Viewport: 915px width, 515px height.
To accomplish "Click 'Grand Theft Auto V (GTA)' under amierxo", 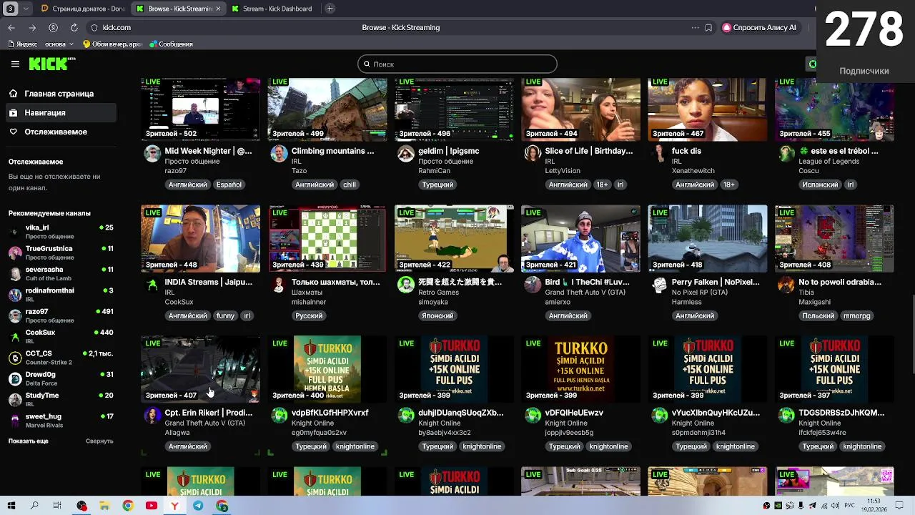I will (x=584, y=292).
